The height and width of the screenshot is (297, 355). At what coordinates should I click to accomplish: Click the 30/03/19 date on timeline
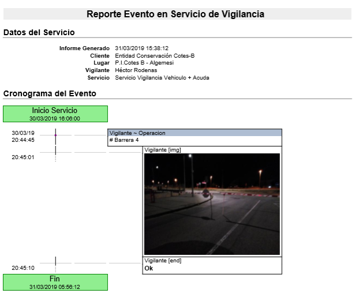coord(23,133)
